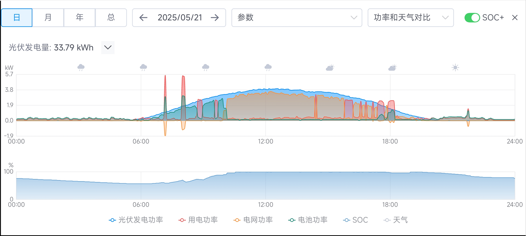Image resolution: width=526 pixels, height=236 pixels.
Task: Toggle 电网功率 legend series
Action: (253, 220)
